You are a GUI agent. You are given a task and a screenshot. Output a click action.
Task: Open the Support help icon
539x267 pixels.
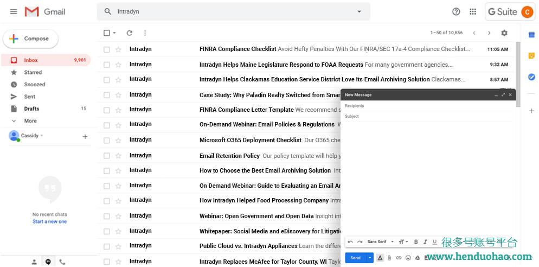point(456,12)
